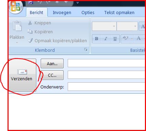Click into the Onderwerp subject field

pos(106,87)
